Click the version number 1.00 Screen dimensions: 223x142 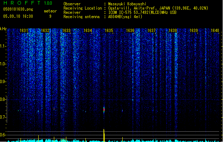tap(48, 3)
